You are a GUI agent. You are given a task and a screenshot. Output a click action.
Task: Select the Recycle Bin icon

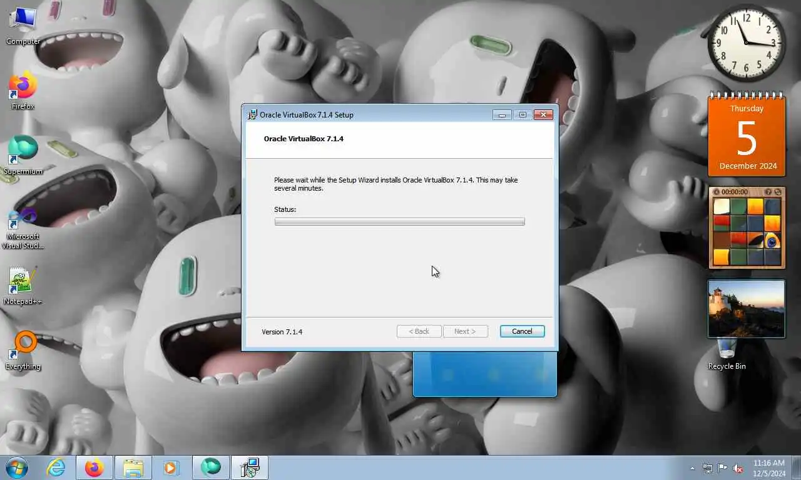727,354
